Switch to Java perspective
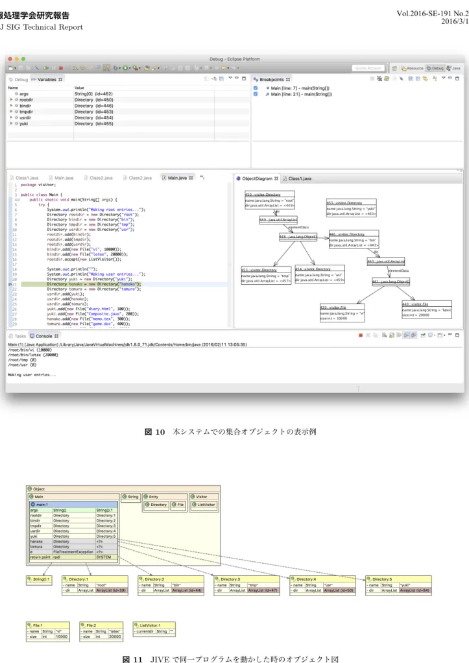Screen dimensions: 469x663 [x=453, y=68]
